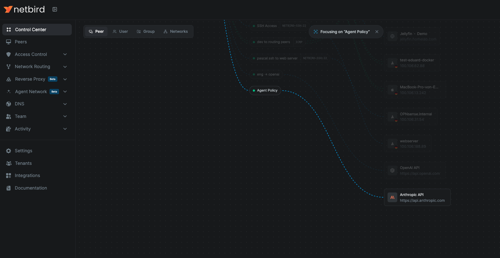This screenshot has height=258, width=500.
Task: Expand the Network Routing chevron
Action: 65,67
